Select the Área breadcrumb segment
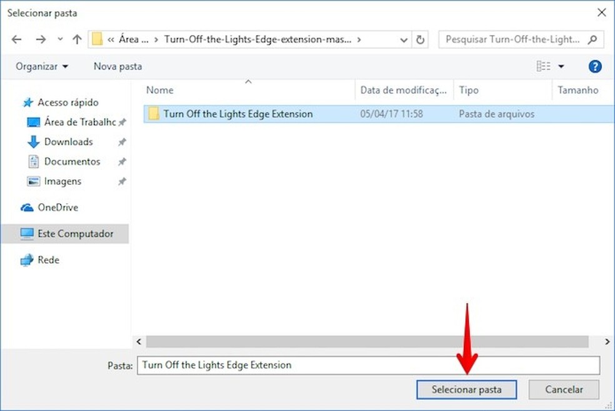 click(133, 39)
